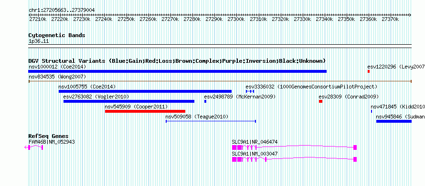Click the 1p36.11 band label

click(x=39, y=41)
